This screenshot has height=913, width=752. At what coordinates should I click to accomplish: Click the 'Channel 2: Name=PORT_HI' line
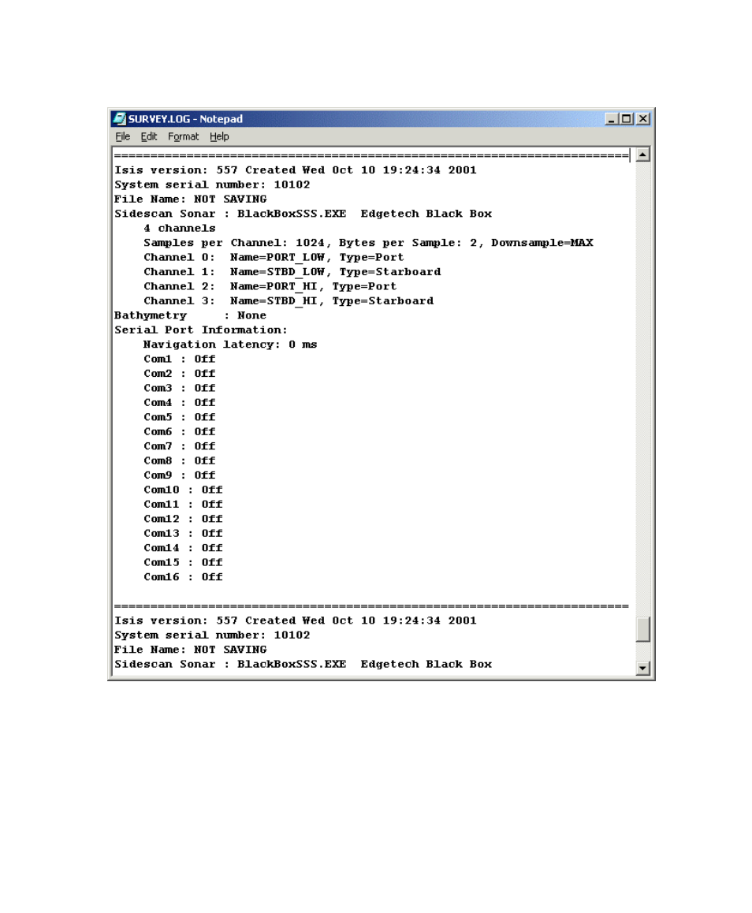270,286
